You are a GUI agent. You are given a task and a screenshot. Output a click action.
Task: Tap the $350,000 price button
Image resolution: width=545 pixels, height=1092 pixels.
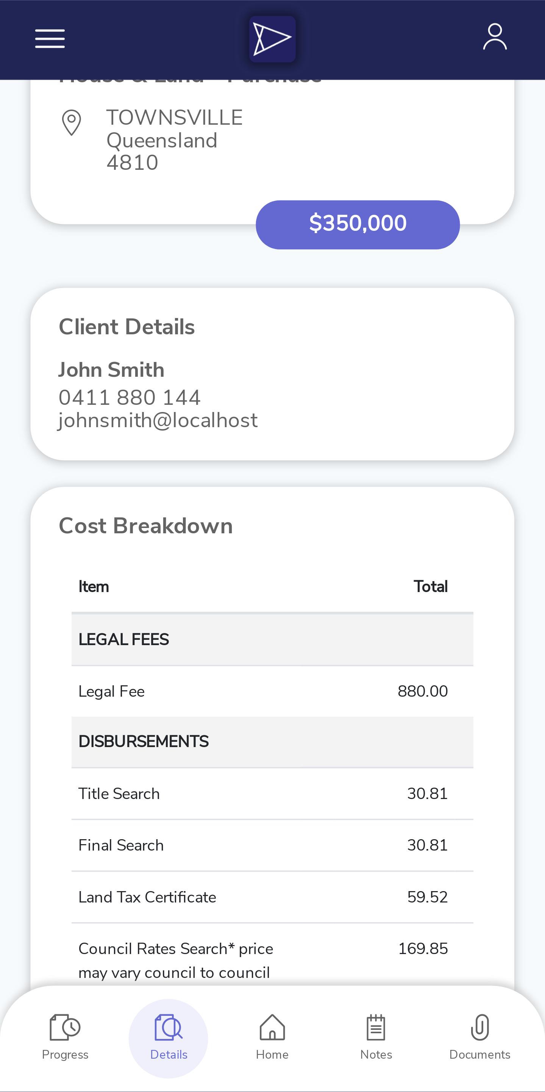tap(358, 225)
